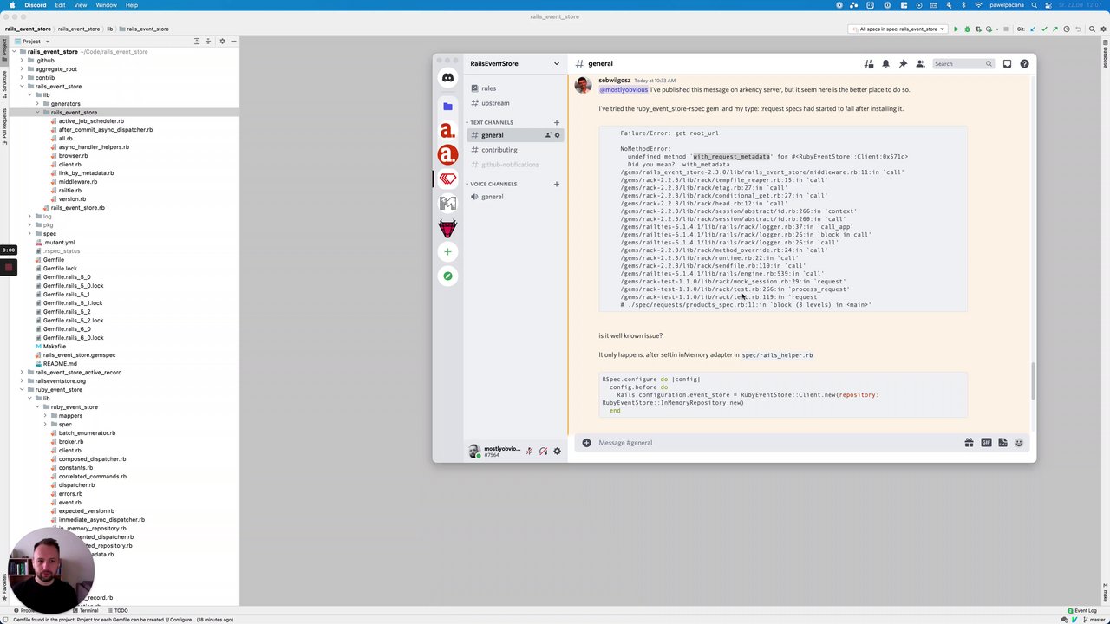Screen dimensions: 1110x624
Task: Open the GIF picker
Action: [986, 443]
